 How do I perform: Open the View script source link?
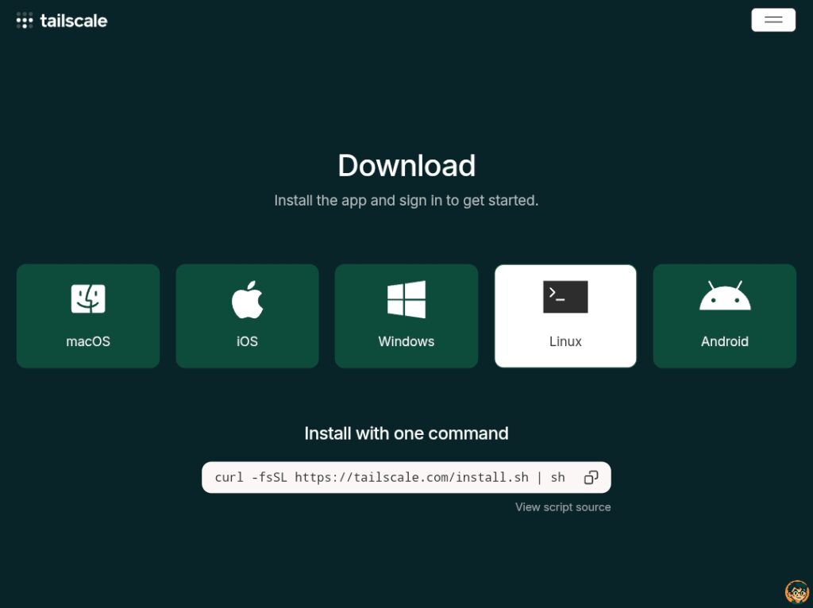click(x=563, y=507)
